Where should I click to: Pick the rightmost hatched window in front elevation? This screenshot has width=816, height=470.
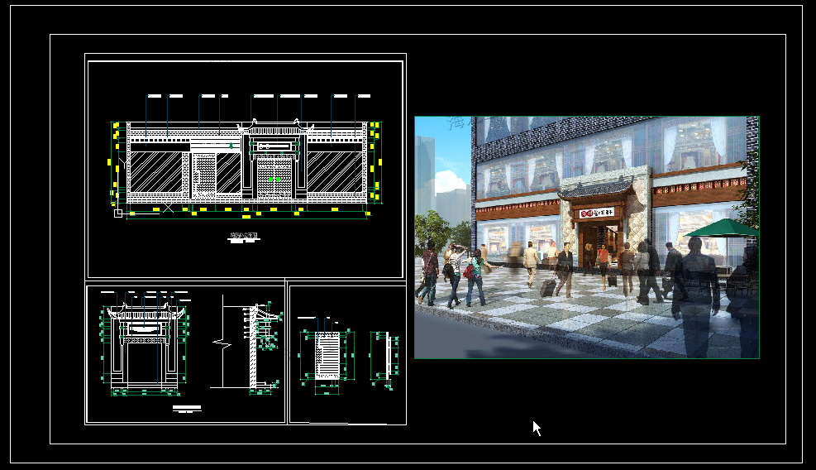335,171
